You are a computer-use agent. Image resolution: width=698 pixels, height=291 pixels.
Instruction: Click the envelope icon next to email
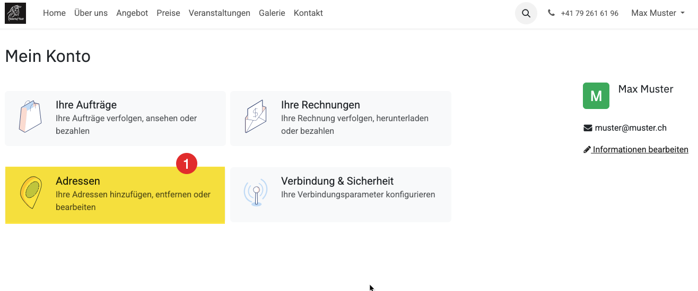pyautogui.click(x=587, y=128)
